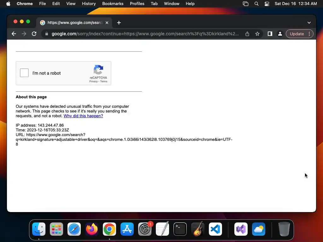323x242 pixels.
Task: Expand the tab search chevron
Action: [x=309, y=23]
